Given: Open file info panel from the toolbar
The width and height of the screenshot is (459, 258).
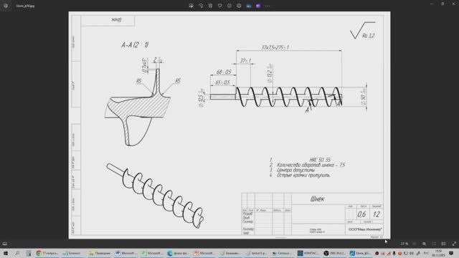Looking at the screenshot, I should (x=229, y=6).
